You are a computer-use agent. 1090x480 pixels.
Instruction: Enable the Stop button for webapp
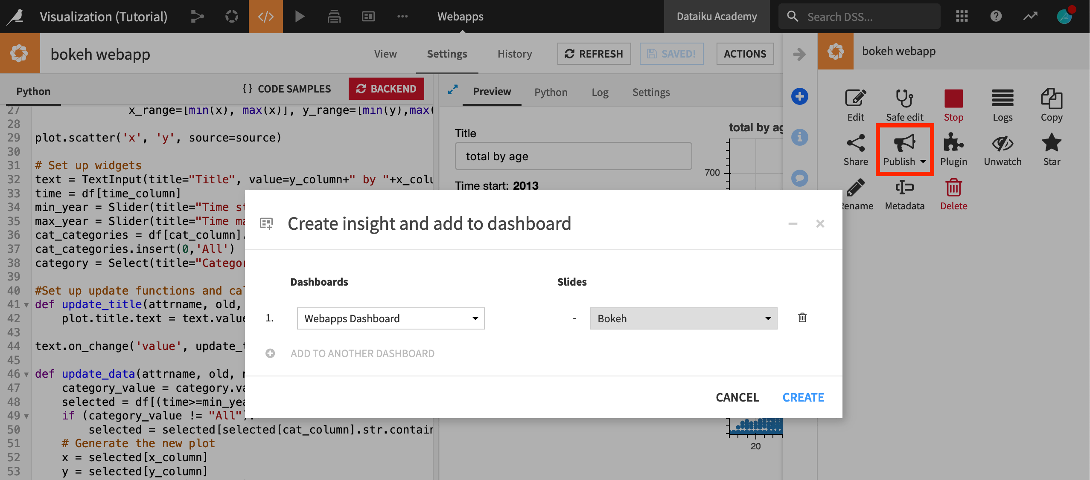tap(953, 106)
